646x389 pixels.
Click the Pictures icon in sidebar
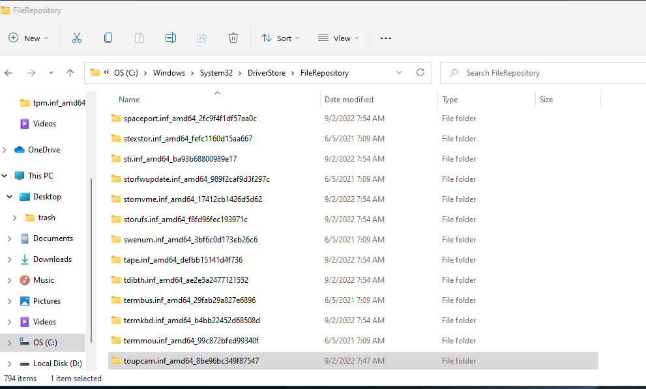click(x=24, y=301)
